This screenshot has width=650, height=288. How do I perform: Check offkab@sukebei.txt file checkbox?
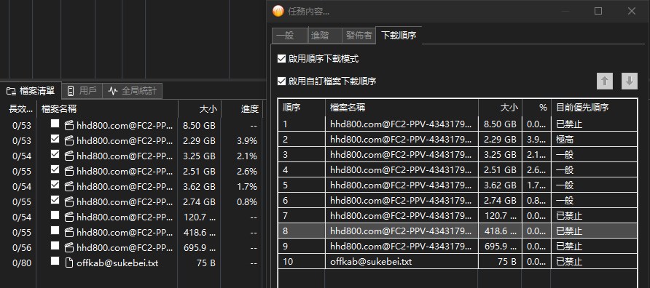(x=55, y=261)
